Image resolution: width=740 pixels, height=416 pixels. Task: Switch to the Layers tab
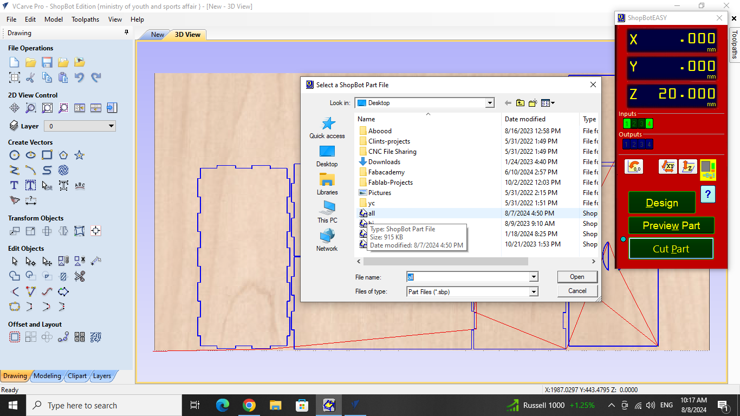(x=102, y=376)
